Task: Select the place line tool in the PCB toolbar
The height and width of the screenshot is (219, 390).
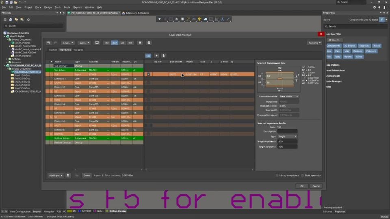Action: (228, 19)
